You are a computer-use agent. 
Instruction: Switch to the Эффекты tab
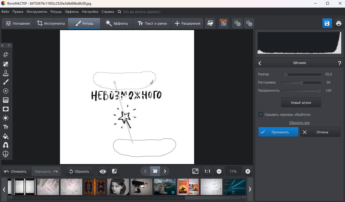point(117,23)
